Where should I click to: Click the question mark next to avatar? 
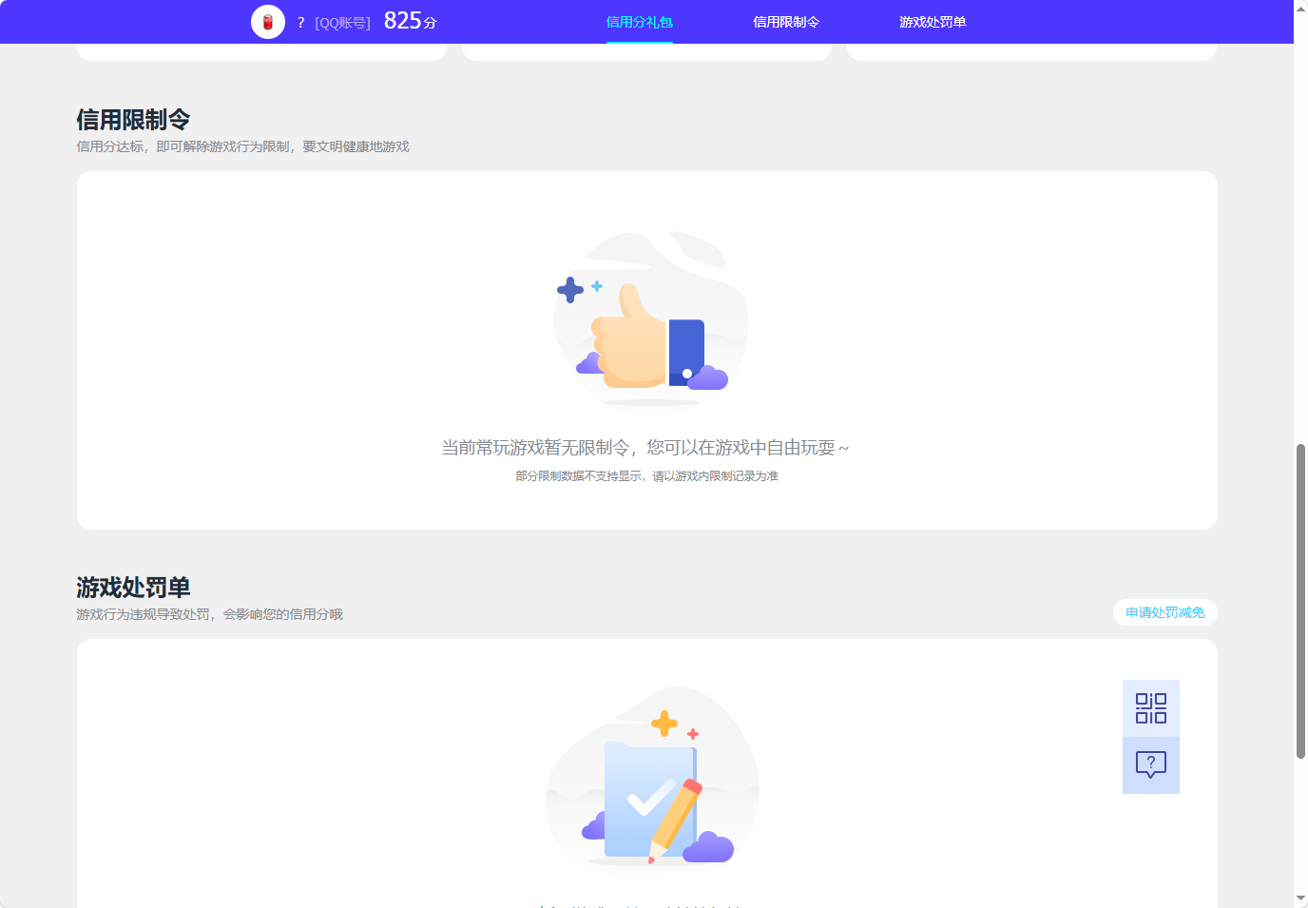pyautogui.click(x=300, y=23)
